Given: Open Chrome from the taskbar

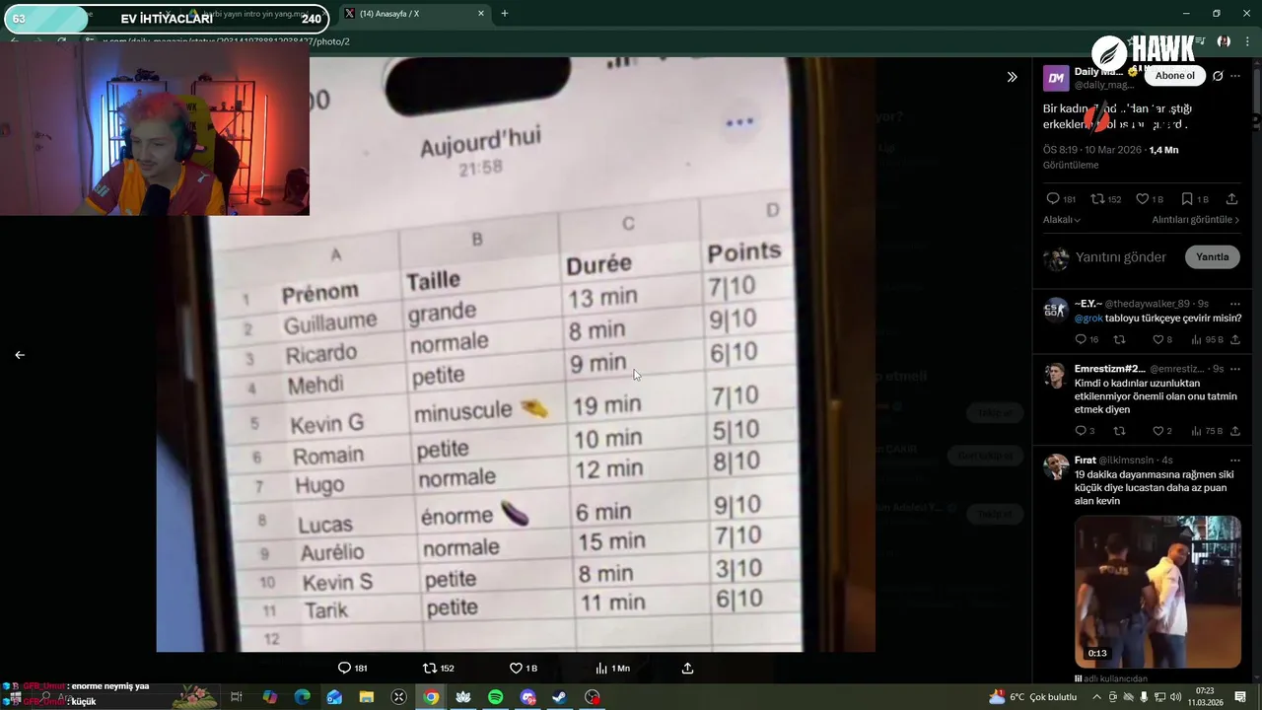Looking at the screenshot, I should 431,697.
